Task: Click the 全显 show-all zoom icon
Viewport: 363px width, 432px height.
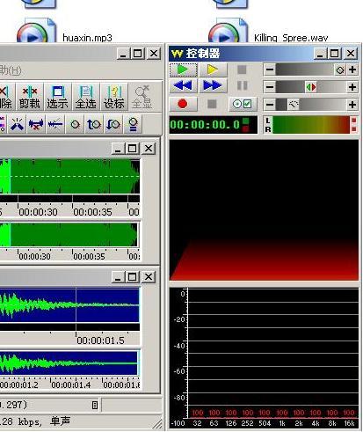Action: 142,97
